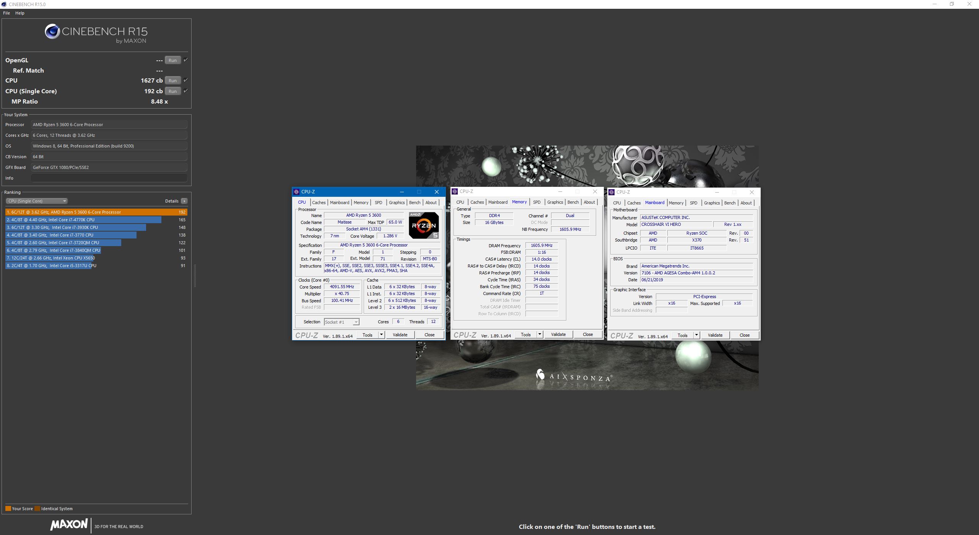Viewport: 979px width, 535px height.
Task: Restore down the Cinebench main window
Action: (x=952, y=4)
